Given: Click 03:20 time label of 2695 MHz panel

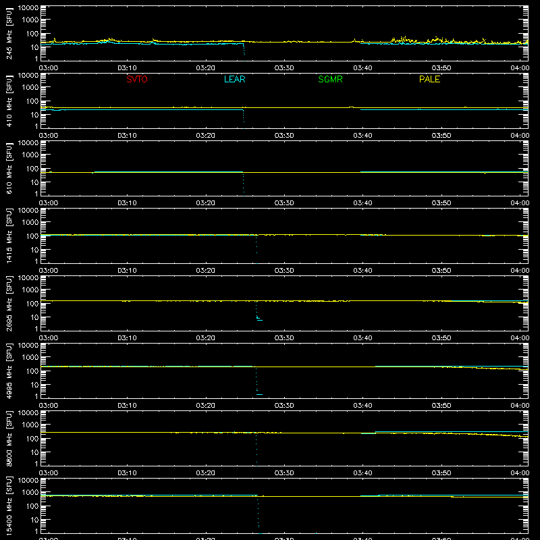Looking at the screenshot, I should pyautogui.click(x=206, y=338).
